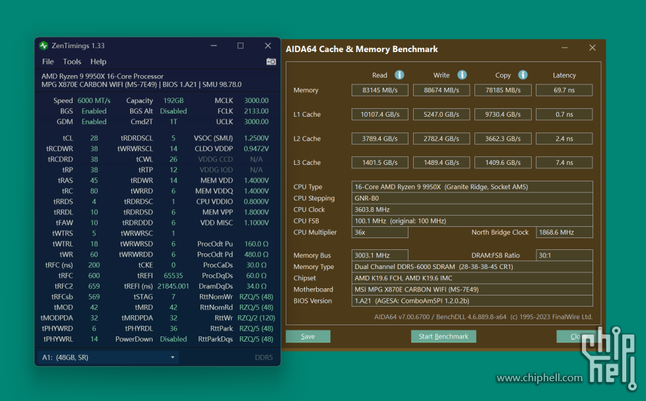Click the Memory Write value 88674 MB/s
The image size is (646, 401).
pyautogui.click(x=441, y=90)
